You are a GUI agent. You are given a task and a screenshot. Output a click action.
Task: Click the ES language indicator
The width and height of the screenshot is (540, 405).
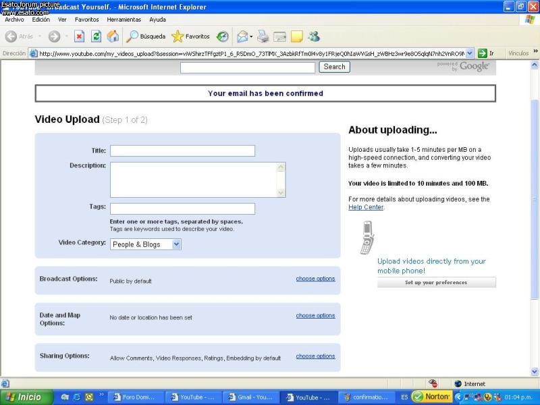click(x=404, y=397)
